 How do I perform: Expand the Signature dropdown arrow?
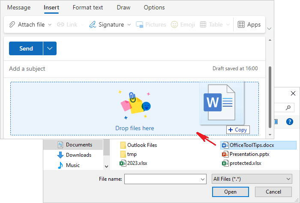tap(129, 25)
